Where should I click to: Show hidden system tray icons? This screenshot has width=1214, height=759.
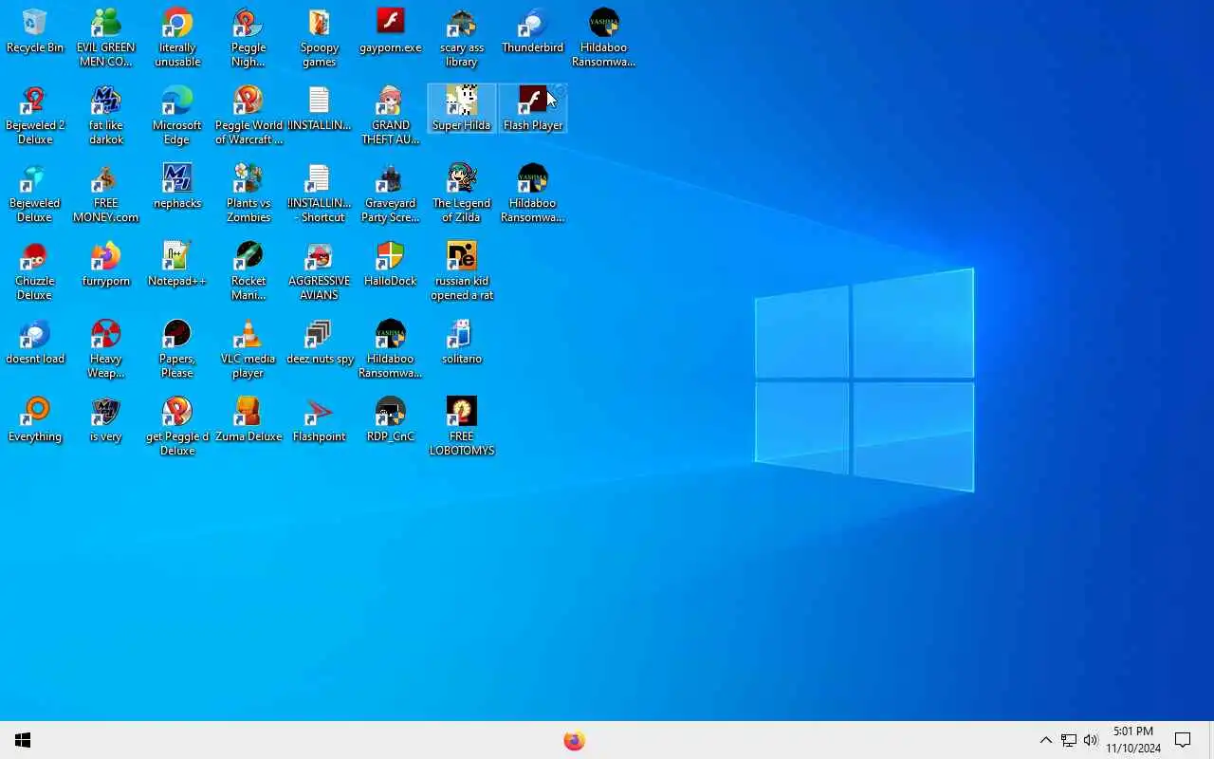(x=1045, y=740)
